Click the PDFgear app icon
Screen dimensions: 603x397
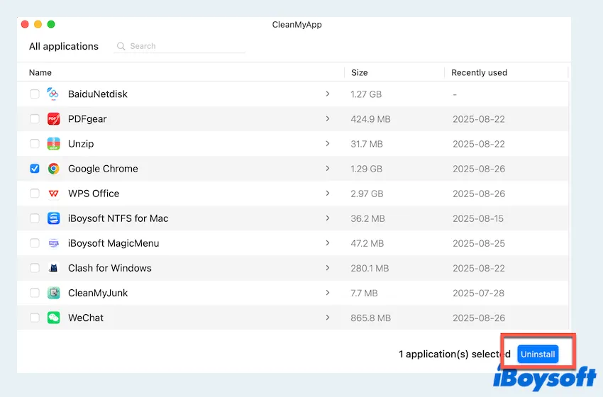(x=53, y=119)
